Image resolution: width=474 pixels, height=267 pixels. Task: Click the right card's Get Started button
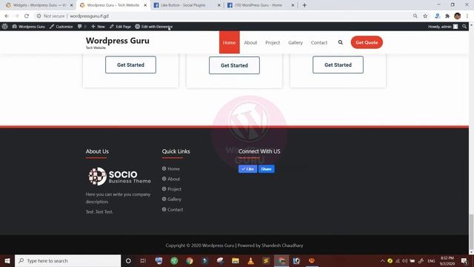pyautogui.click(x=338, y=65)
